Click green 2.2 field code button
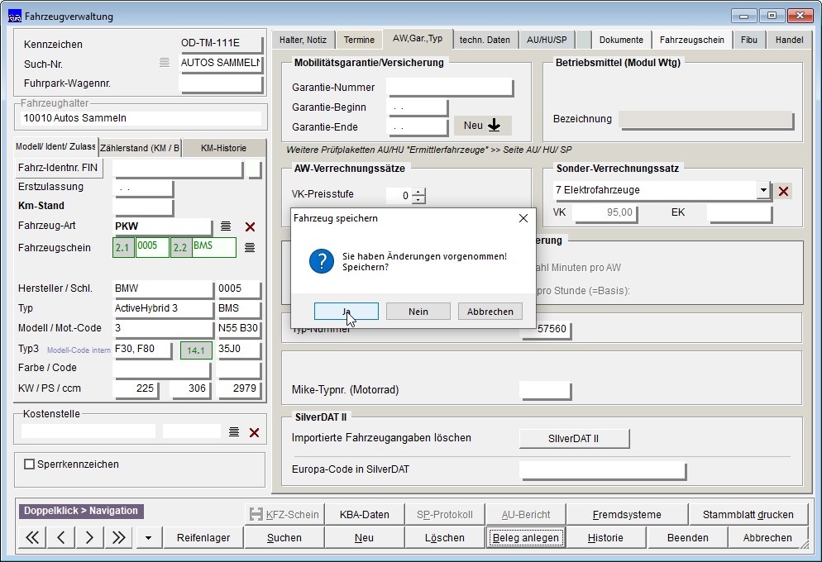 pos(180,247)
